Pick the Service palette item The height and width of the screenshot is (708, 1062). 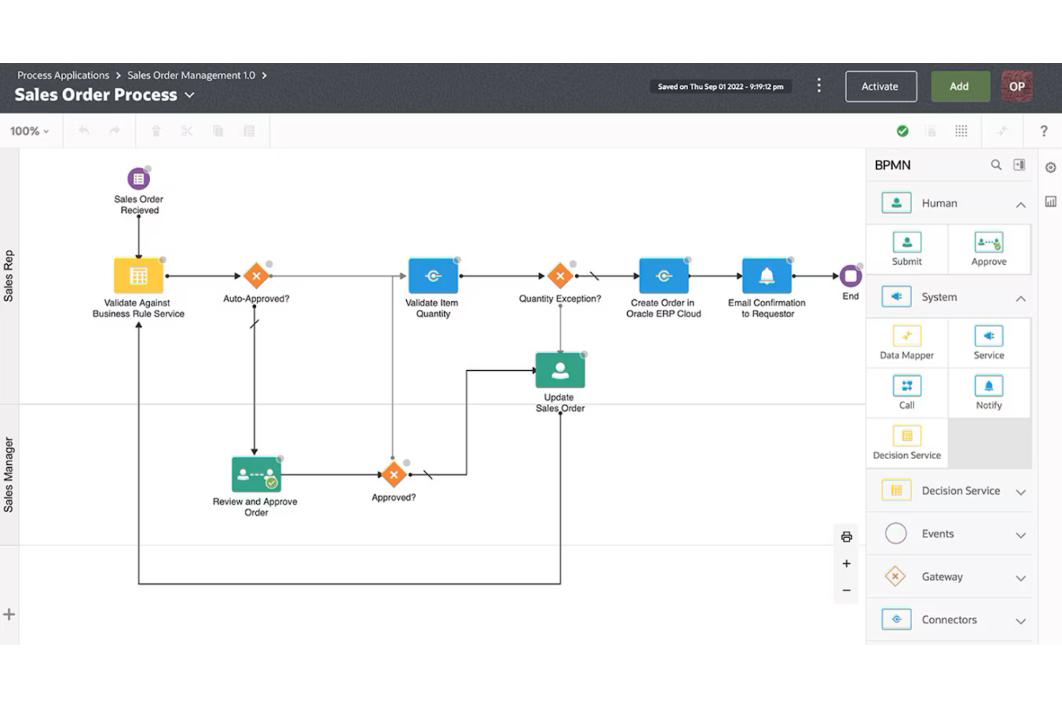point(989,343)
